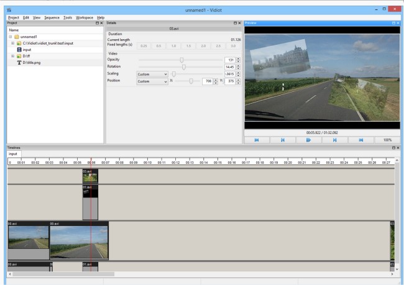Click the go-to-start playback icon
Viewport: 404px width, 285px height.
257,140
